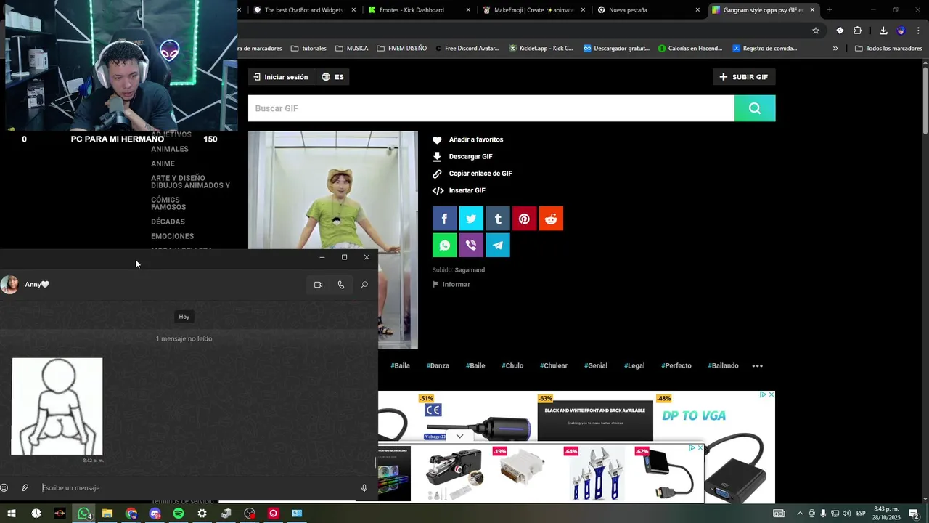The width and height of the screenshot is (929, 523).
Task: Select the #Chulo tag
Action: (512, 365)
